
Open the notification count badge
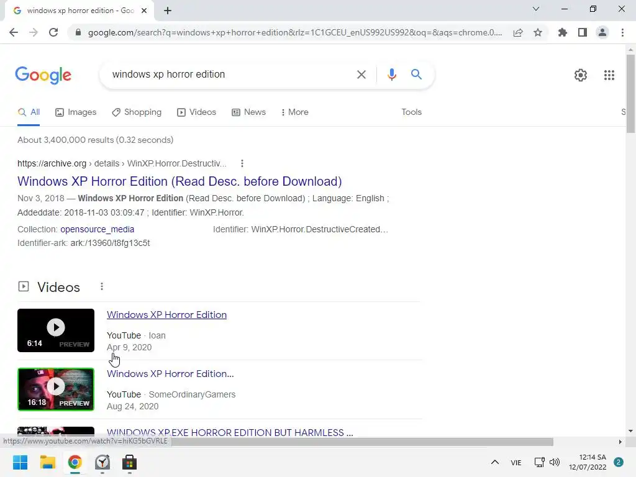pyautogui.click(x=619, y=462)
